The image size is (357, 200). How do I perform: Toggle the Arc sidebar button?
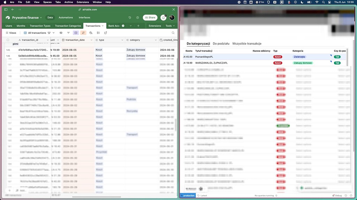[6, 10]
